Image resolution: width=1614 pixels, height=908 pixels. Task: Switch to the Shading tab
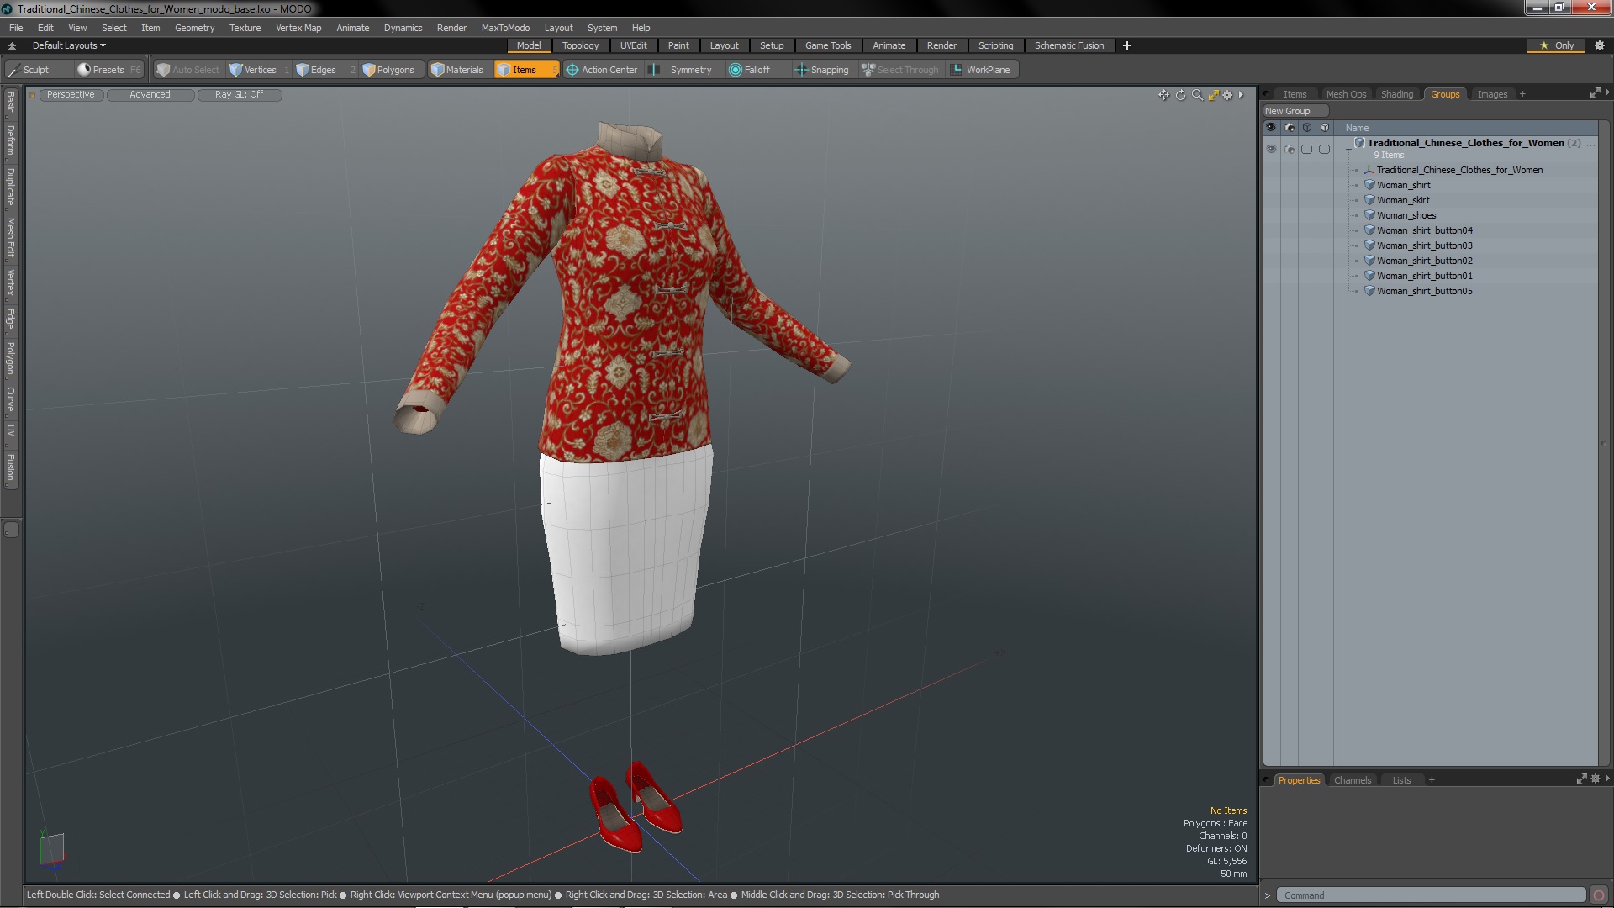[x=1396, y=94]
